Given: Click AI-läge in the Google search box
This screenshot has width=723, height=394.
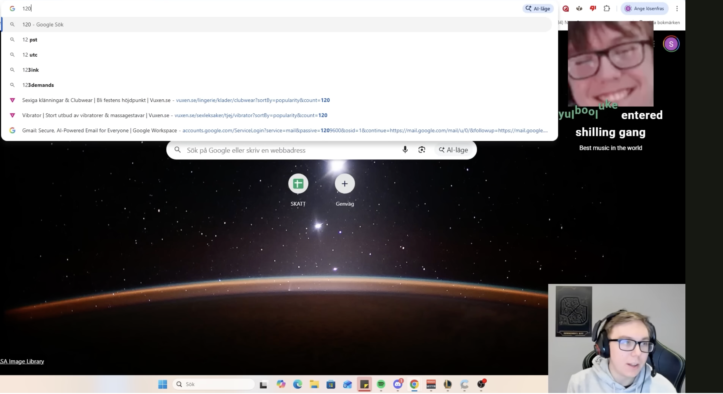Looking at the screenshot, I should coord(453,150).
